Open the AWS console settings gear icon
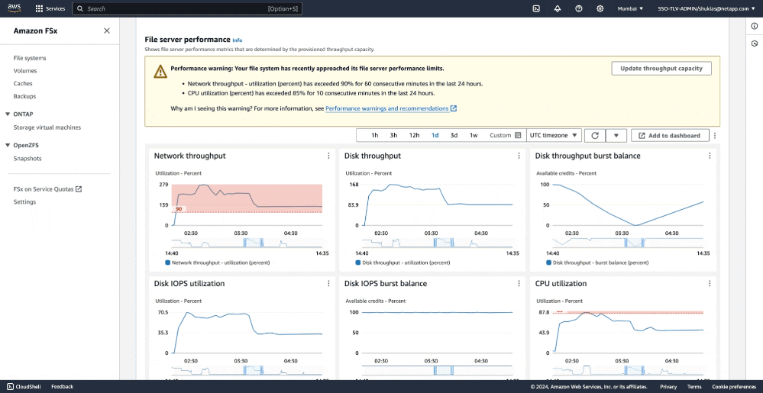The width and height of the screenshot is (763, 393). pos(600,8)
